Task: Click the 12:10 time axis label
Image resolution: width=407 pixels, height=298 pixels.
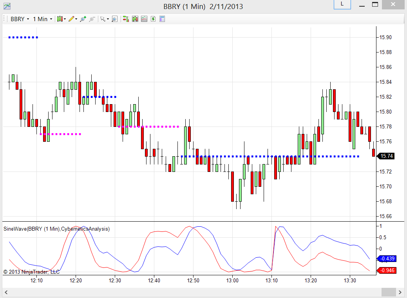Action: [x=36, y=281]
